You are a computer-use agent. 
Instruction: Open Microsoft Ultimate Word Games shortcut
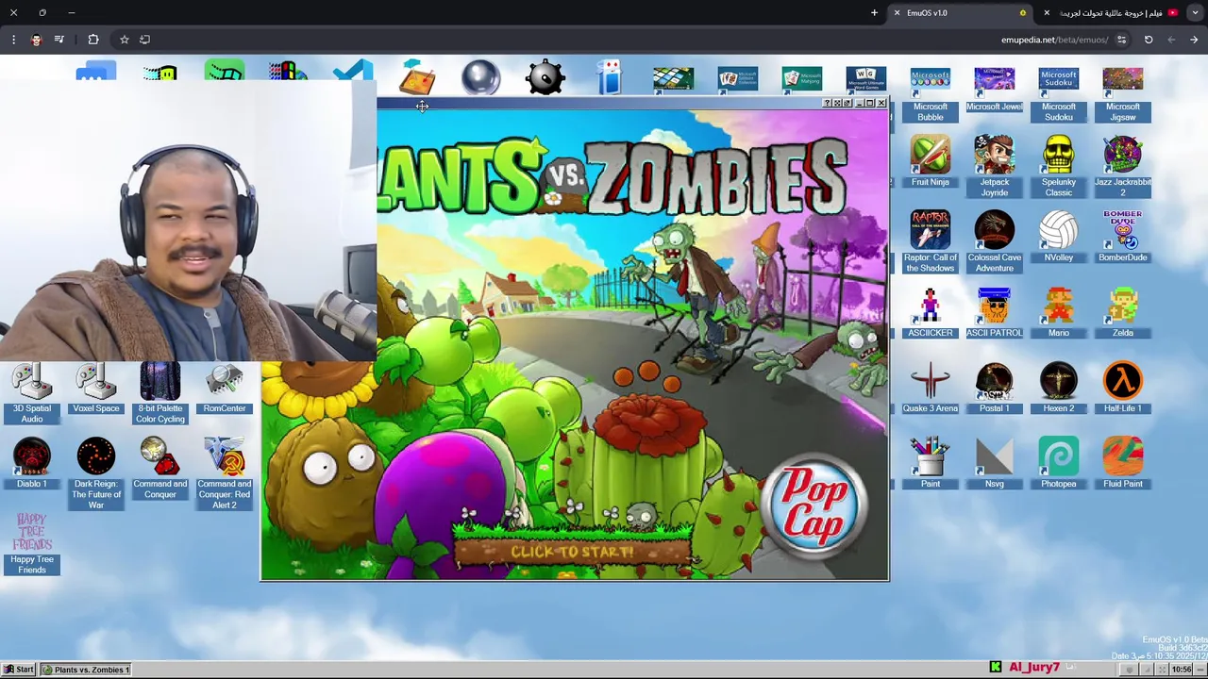point(865,79)
